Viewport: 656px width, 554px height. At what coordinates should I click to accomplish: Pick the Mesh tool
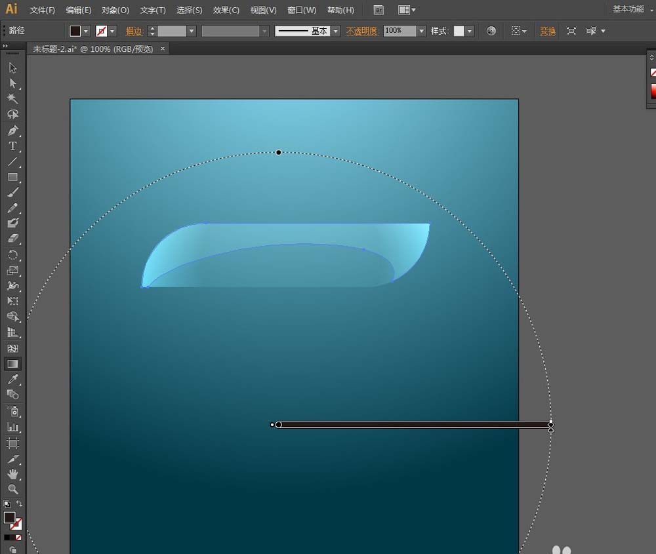click(x=12, y=348)
